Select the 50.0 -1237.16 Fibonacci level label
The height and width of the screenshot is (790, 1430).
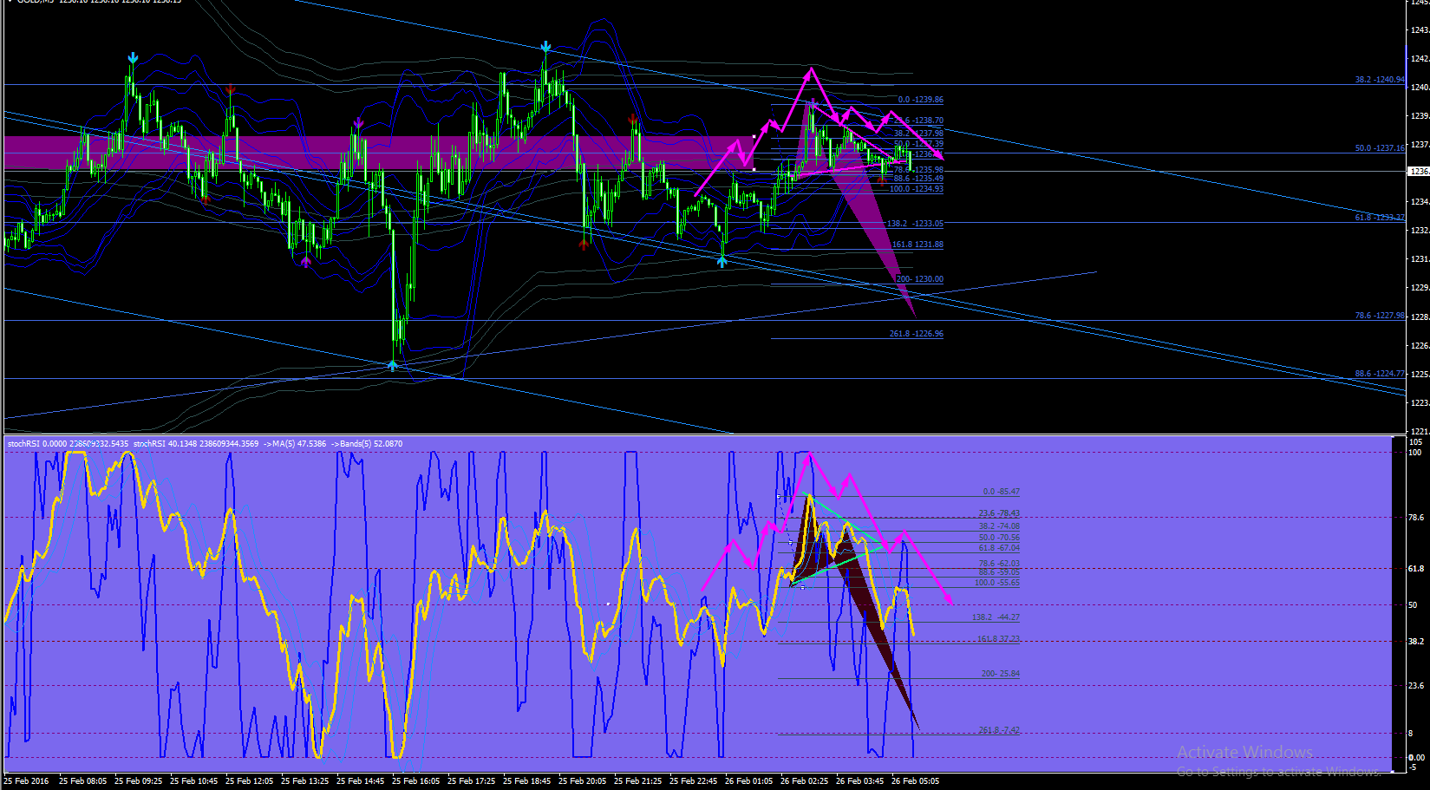pos(1380,148)
